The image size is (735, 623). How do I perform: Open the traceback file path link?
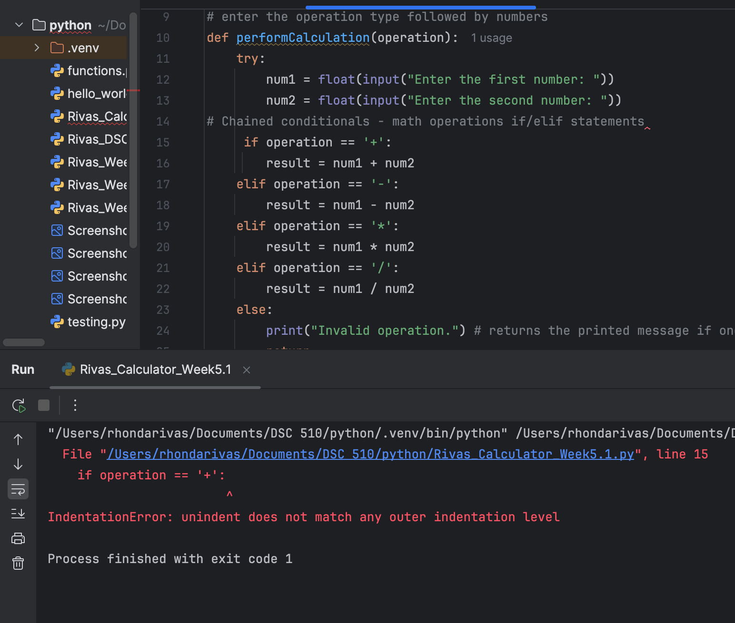(x=371, y=454)
